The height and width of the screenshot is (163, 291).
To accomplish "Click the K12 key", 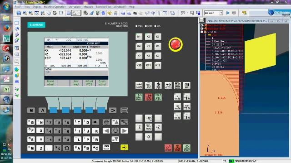I will [158, 65].
